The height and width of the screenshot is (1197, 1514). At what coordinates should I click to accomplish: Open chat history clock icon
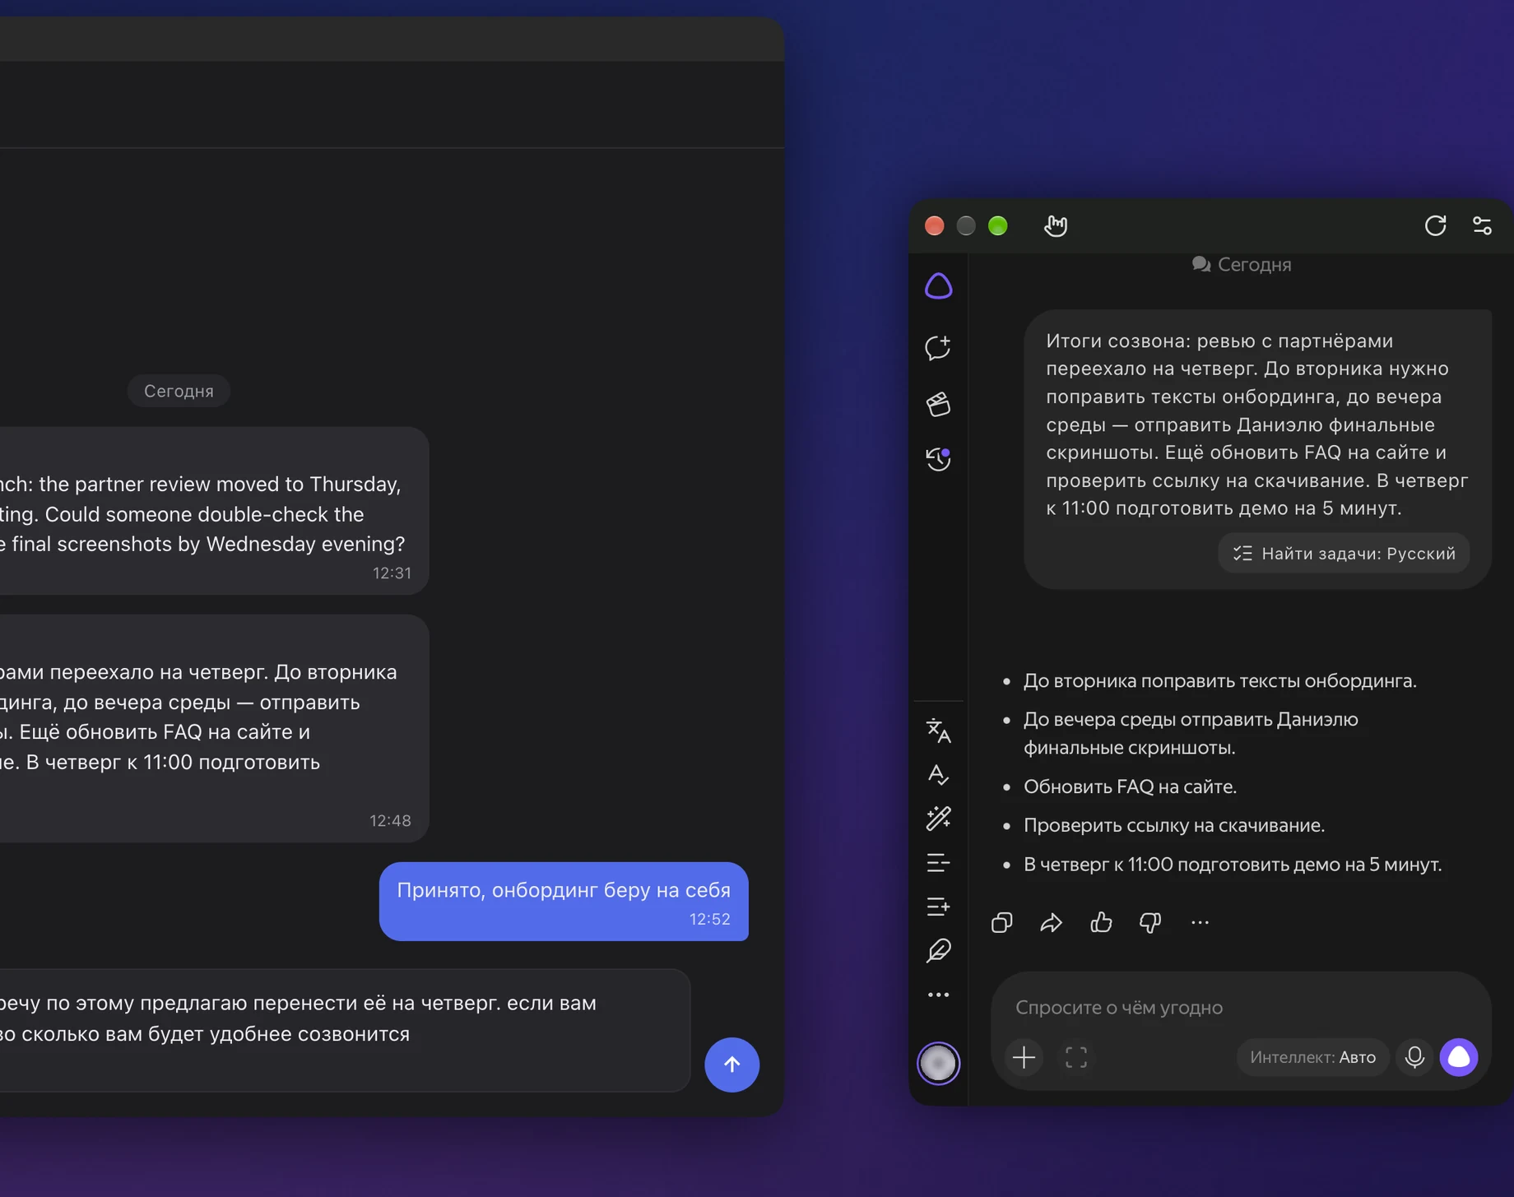938,459
